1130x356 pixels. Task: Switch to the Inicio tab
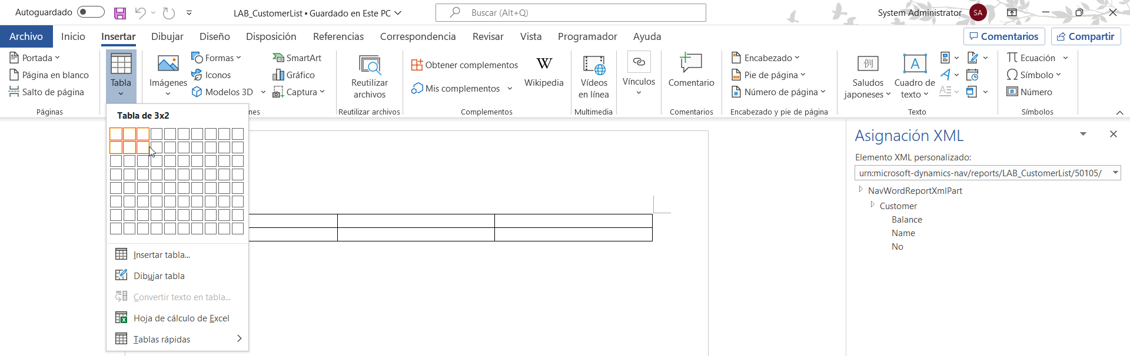[x=73, y=36]
